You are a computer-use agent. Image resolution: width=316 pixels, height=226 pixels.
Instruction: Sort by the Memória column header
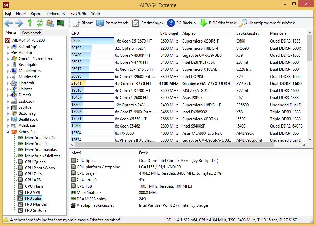[287, 33]
